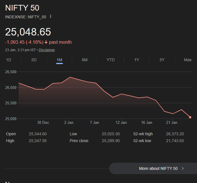Image resolution: width=197 pixels, height=183 pixels.
Task: Click the 52-wk high value 26,373.20
Action: pos(175,134)
